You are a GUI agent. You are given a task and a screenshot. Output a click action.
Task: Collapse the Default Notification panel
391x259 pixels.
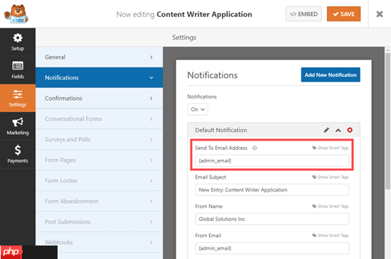coord(338,130)
